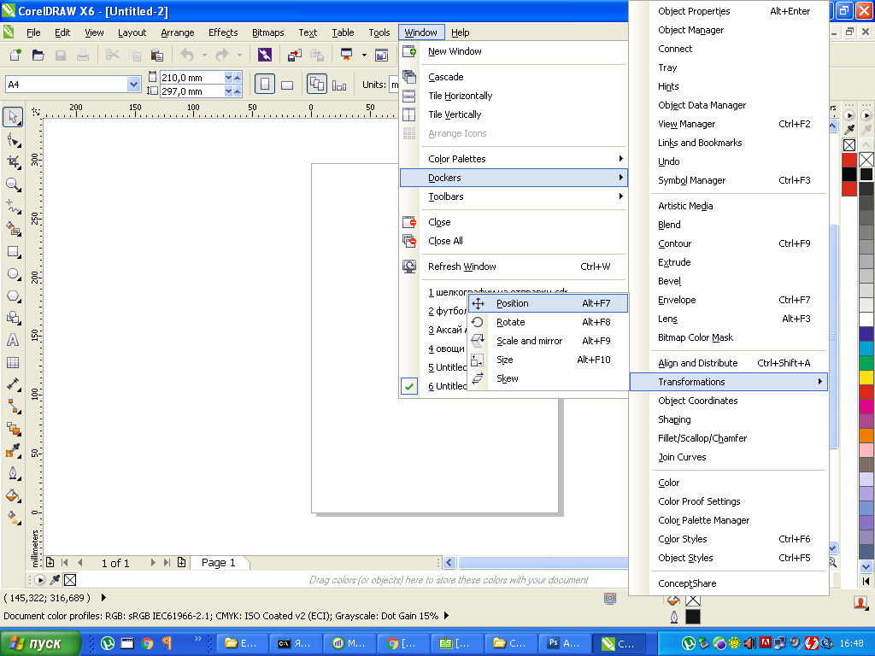Set landscape page orientation

tap(287, 85)
